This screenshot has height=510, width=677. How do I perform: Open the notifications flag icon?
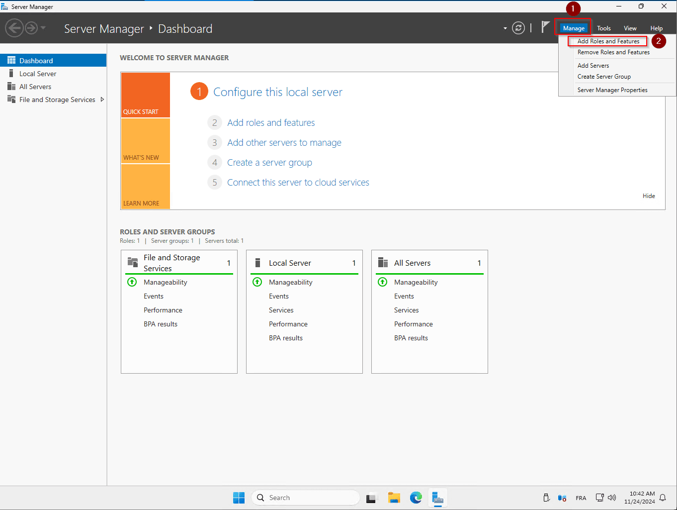545,27
